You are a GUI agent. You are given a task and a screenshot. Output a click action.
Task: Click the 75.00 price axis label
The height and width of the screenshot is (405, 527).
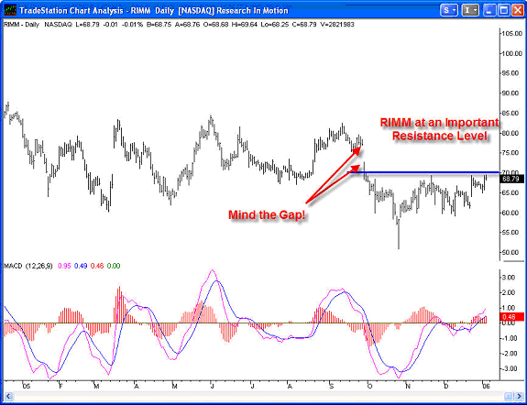(x=511, y=153)
